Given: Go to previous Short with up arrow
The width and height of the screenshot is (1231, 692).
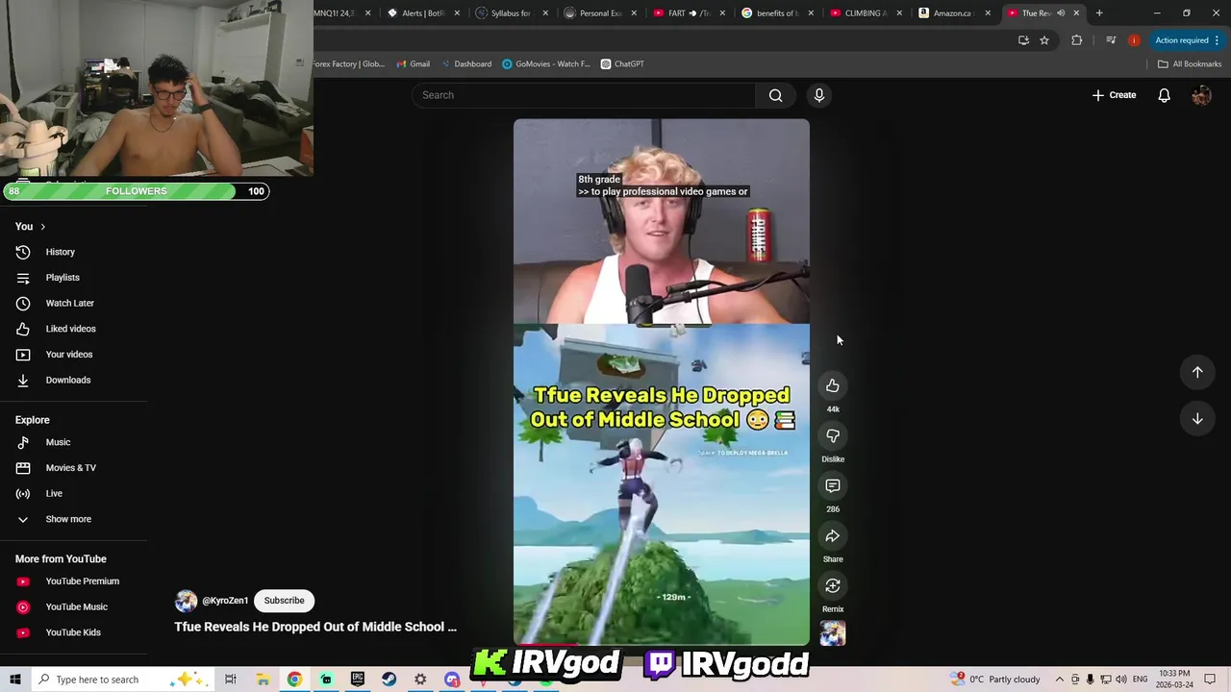Looking at the screenshot, I should pos(1197,372).
